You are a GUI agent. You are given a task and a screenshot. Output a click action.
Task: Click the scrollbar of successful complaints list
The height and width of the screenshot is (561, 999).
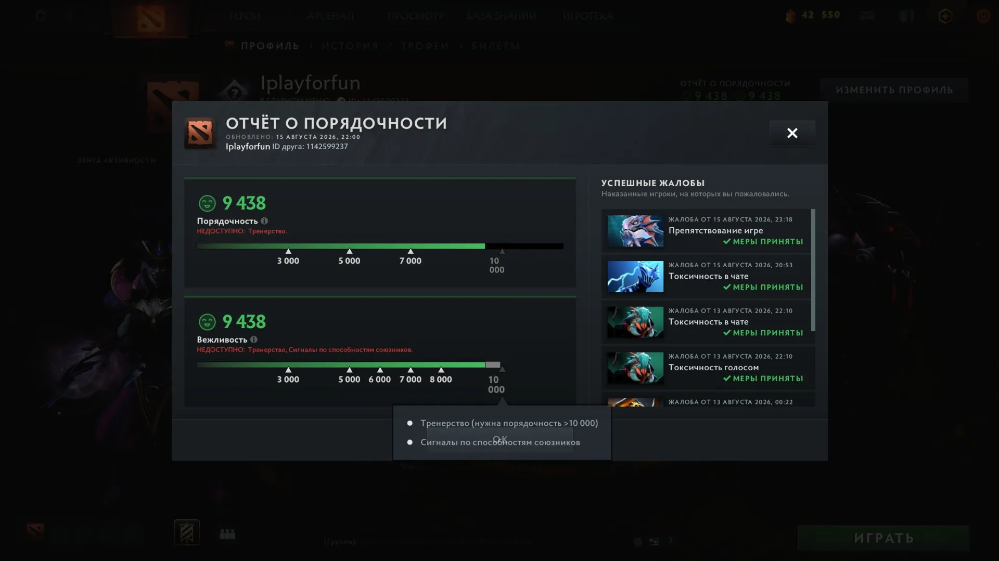point(813,270)
